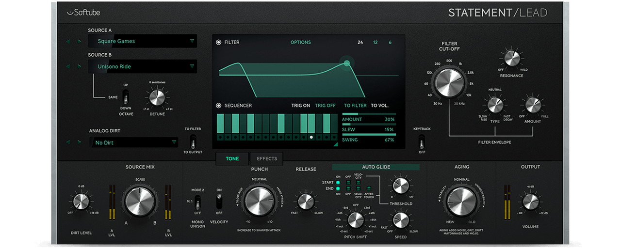Go to next Source B preset arrow
Screen dimensions: 621x249
click(80, 67)
